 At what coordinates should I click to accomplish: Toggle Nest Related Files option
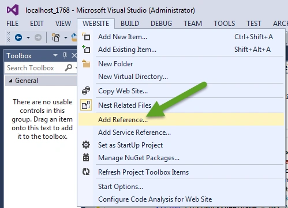click(x=181, y=105)
